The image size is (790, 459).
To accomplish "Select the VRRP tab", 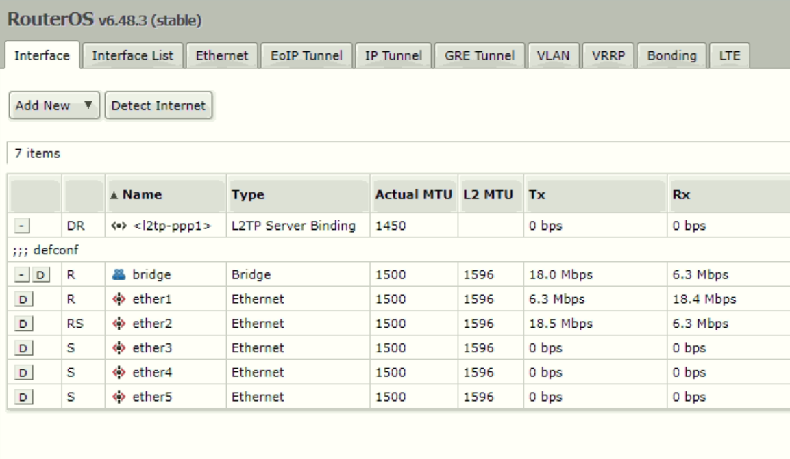I will 608,55.
